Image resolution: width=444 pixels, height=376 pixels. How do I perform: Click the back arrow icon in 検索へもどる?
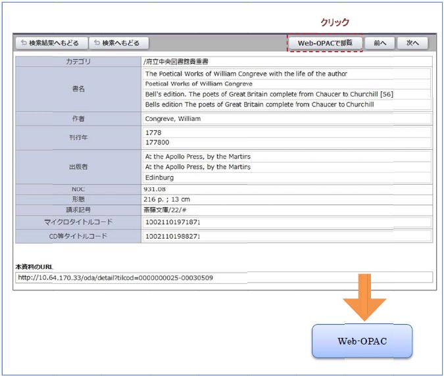97,43
